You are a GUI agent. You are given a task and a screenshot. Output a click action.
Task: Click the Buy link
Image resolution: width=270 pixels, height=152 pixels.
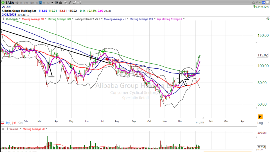pyautogui.click(x=8, y=123)
